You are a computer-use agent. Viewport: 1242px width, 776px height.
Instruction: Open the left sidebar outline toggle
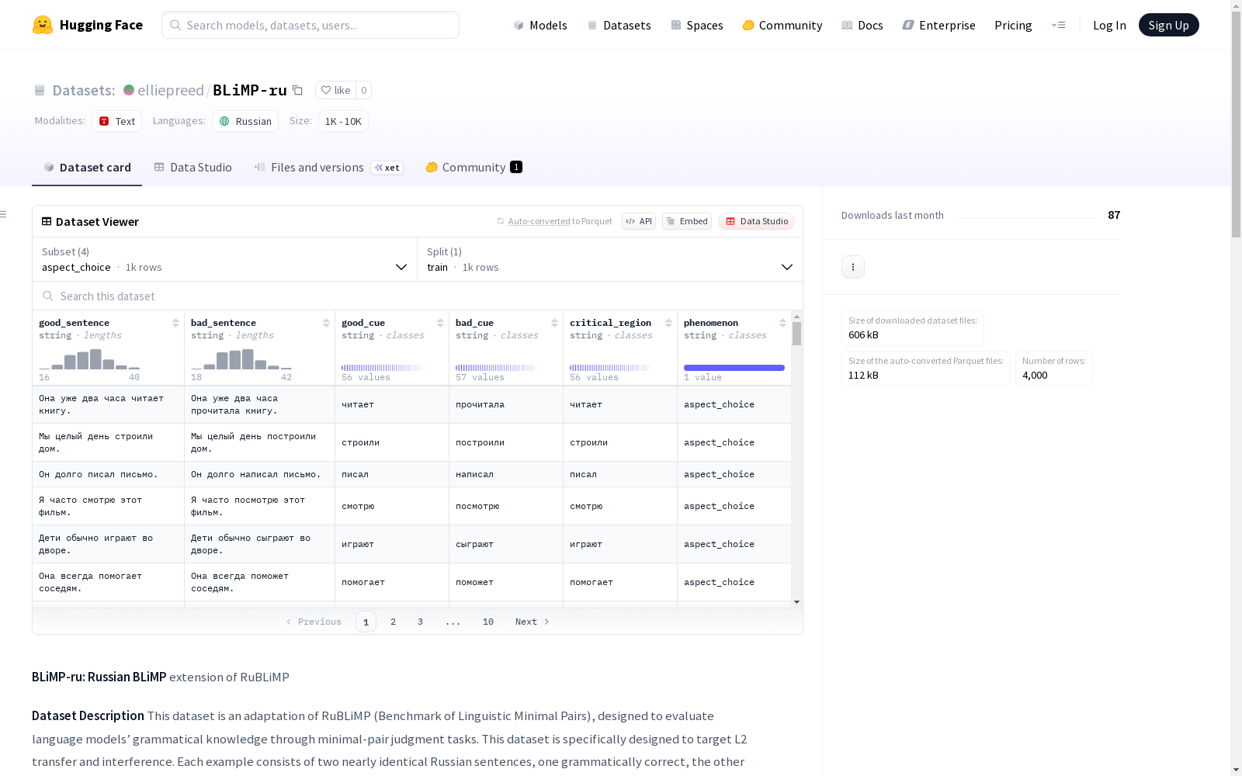coord(4,214)
